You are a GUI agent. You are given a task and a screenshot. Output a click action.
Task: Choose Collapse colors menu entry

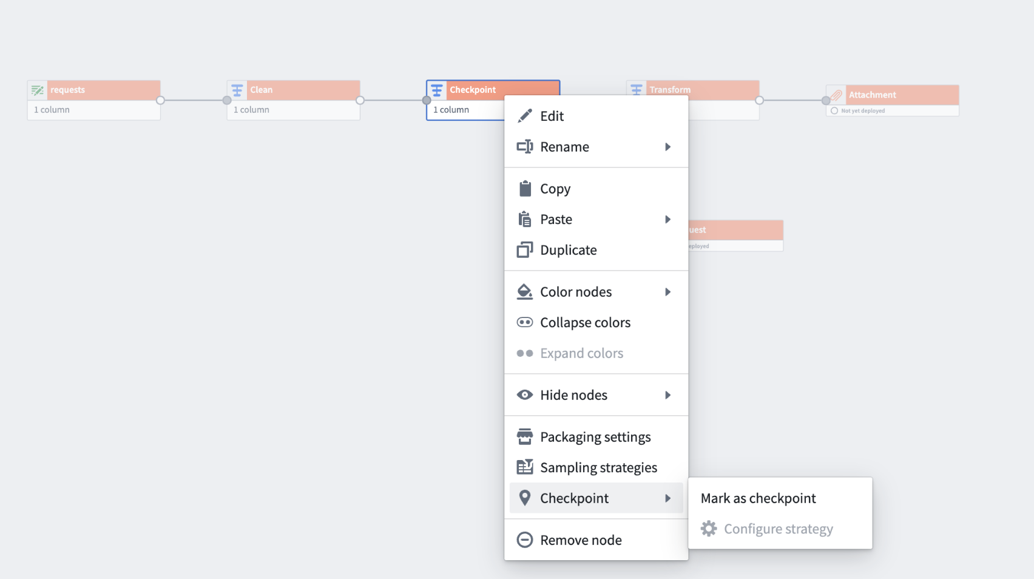tap(596, 322)
